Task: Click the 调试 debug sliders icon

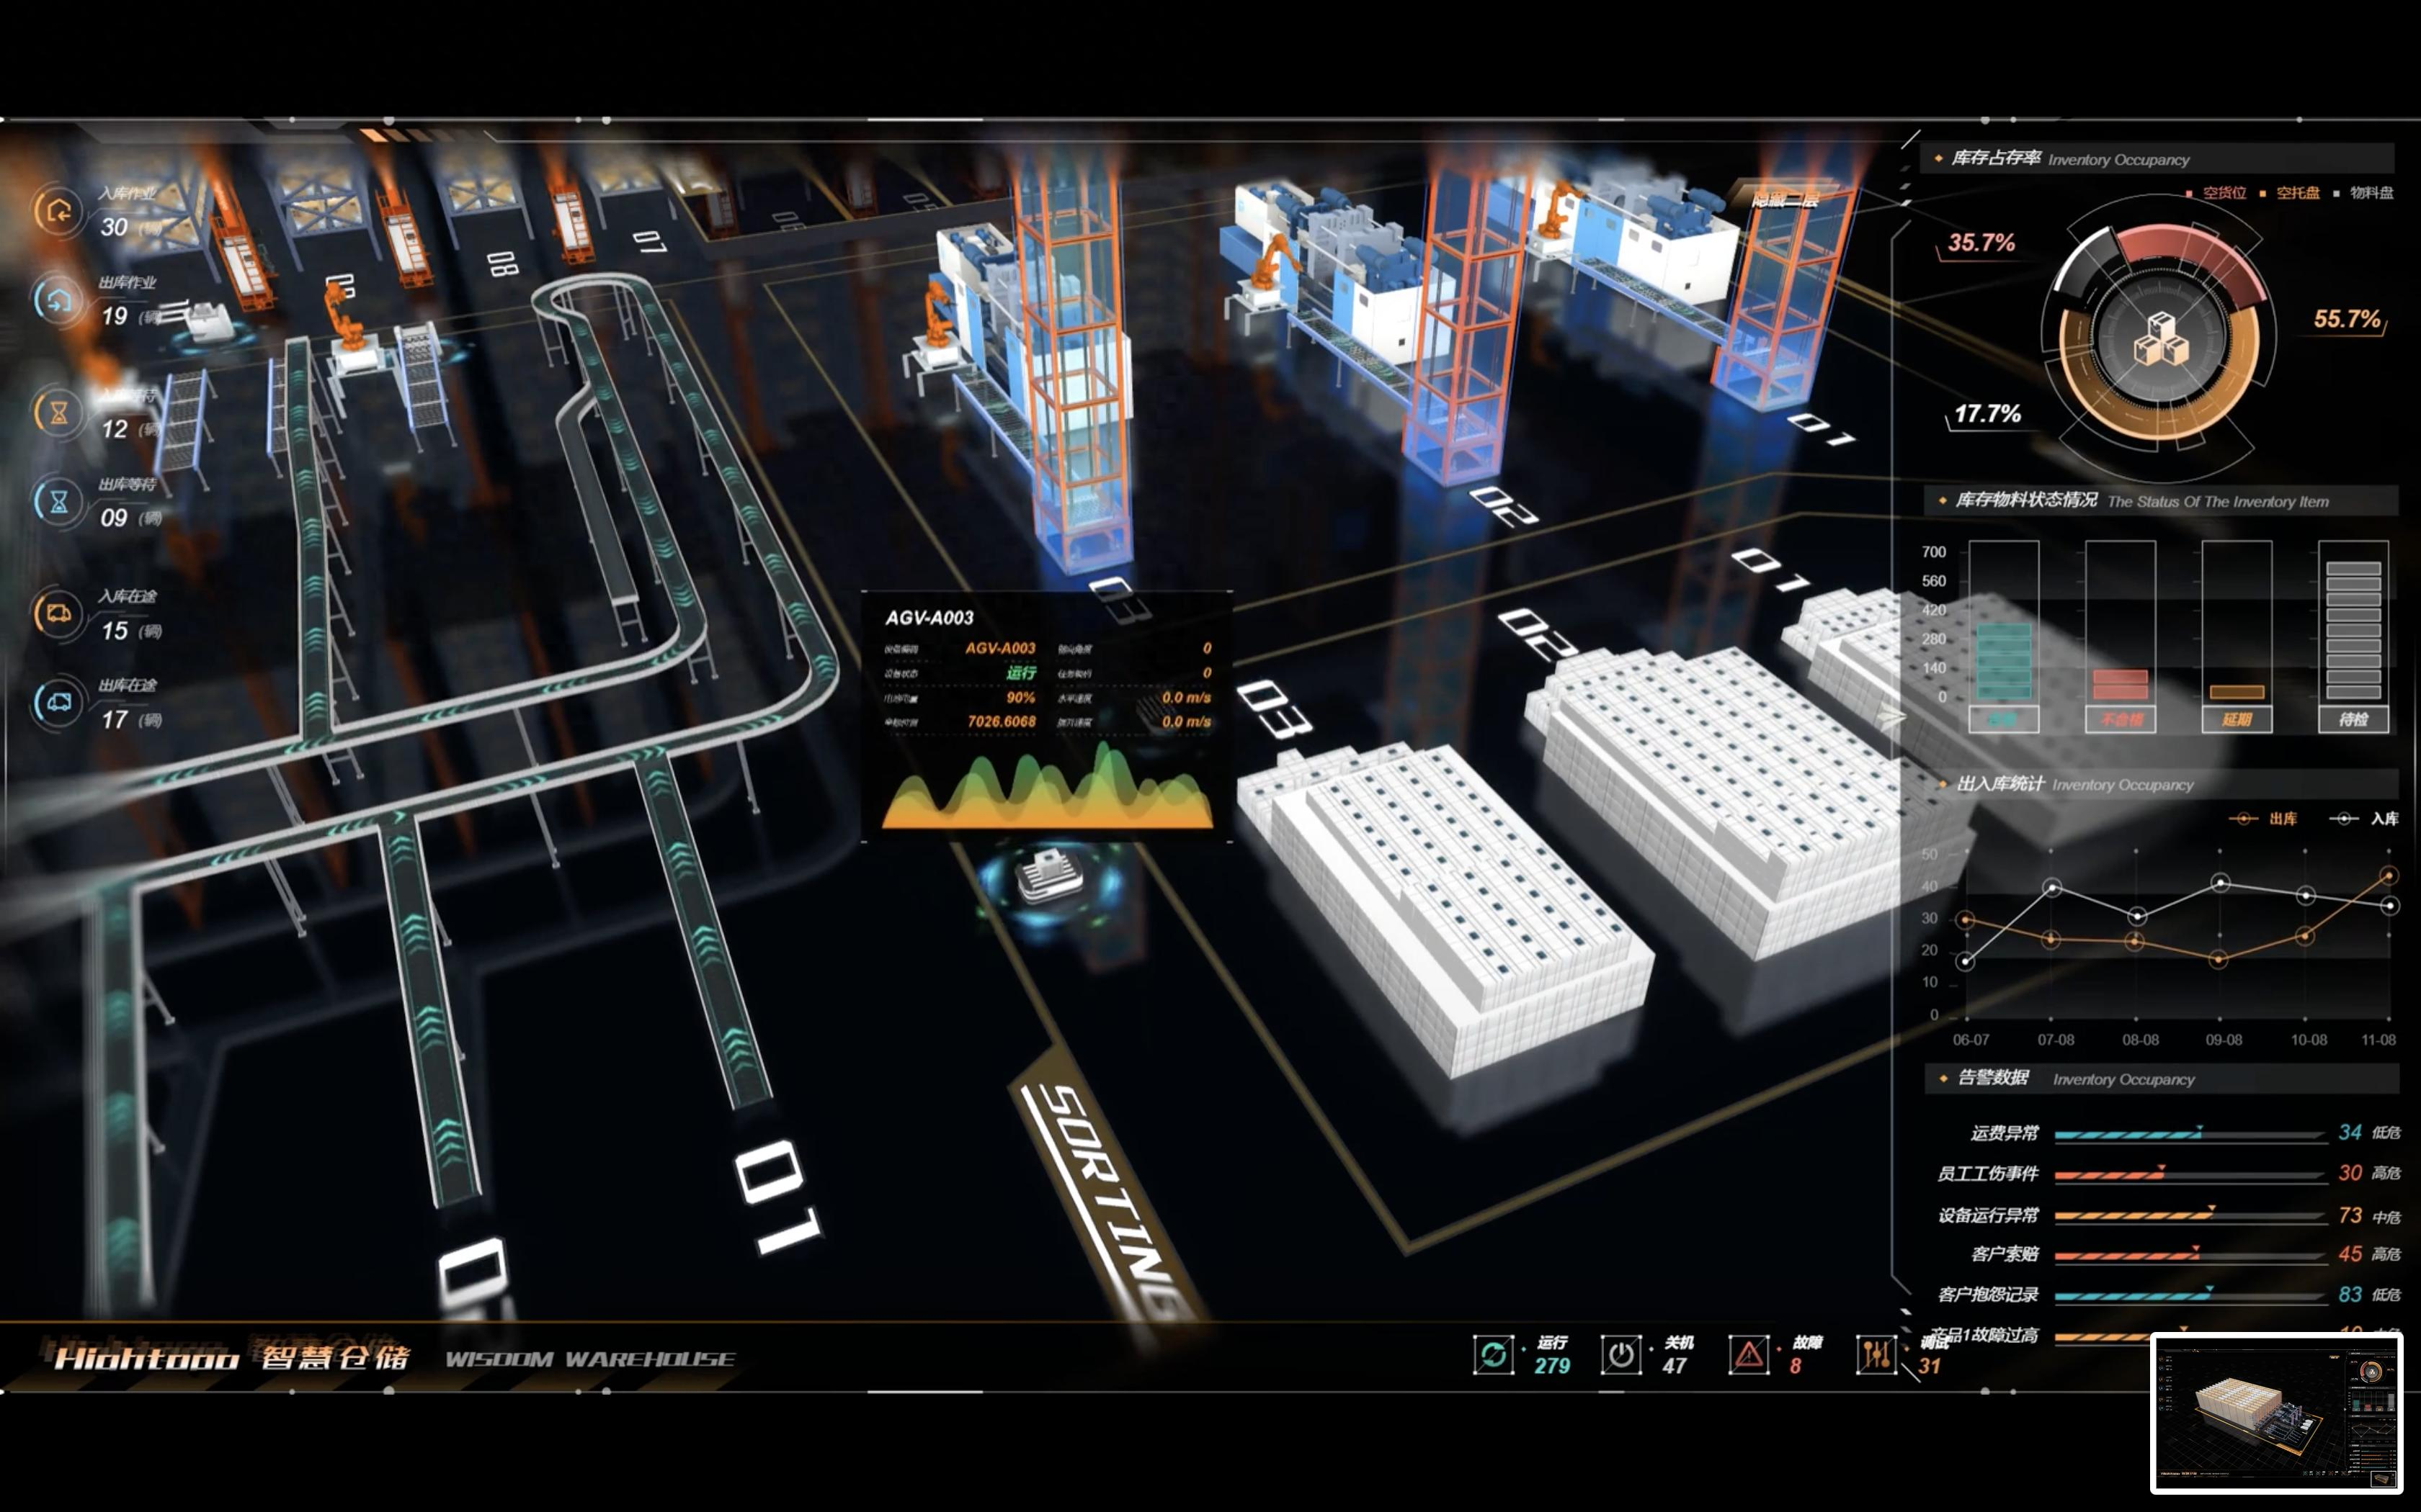Action: tap(1876, 1355)
